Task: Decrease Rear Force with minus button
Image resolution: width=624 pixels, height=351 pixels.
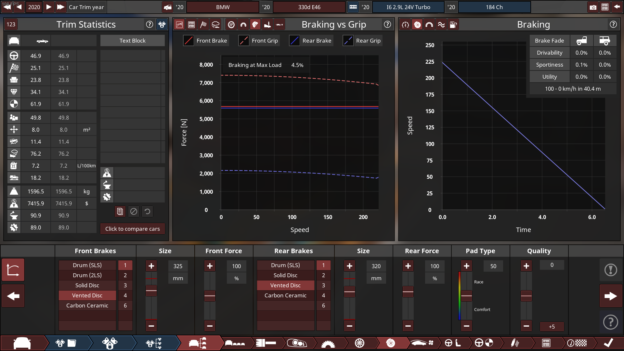Action: coord(408,326)
